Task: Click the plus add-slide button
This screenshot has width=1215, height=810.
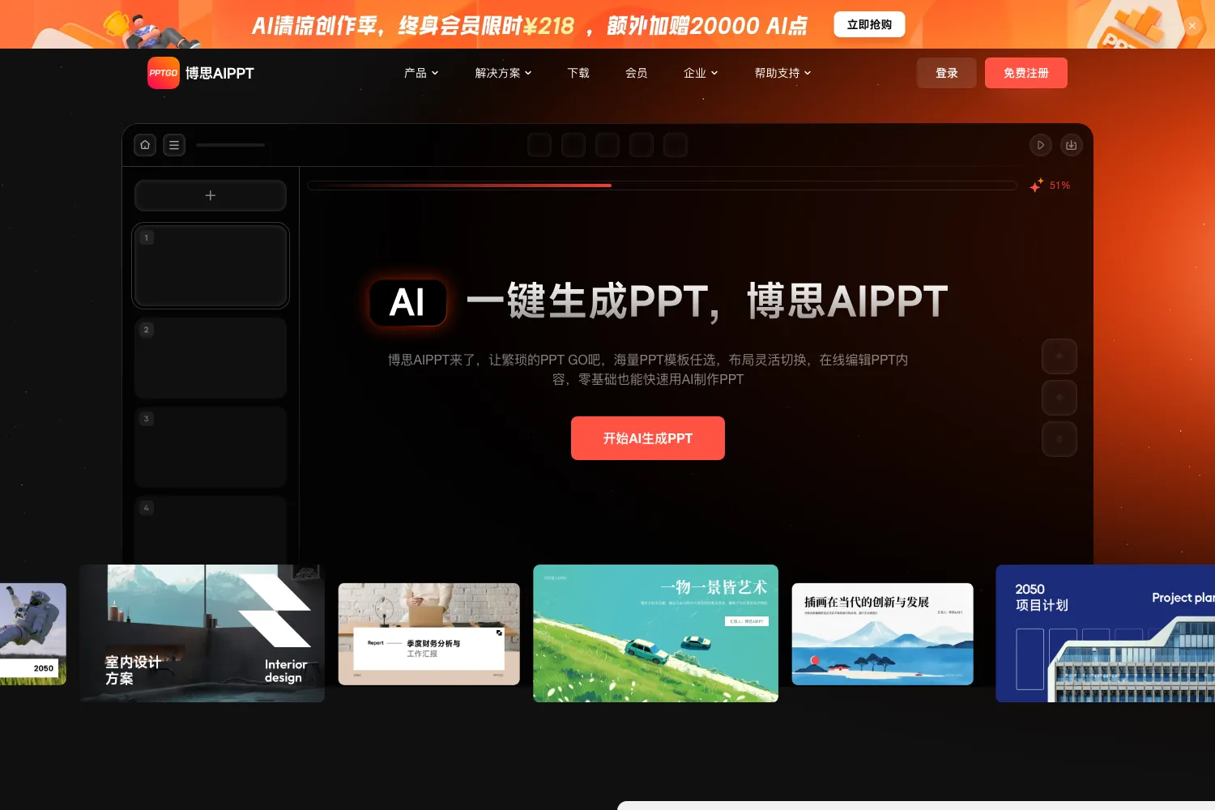Action: (x=211, y=196)
